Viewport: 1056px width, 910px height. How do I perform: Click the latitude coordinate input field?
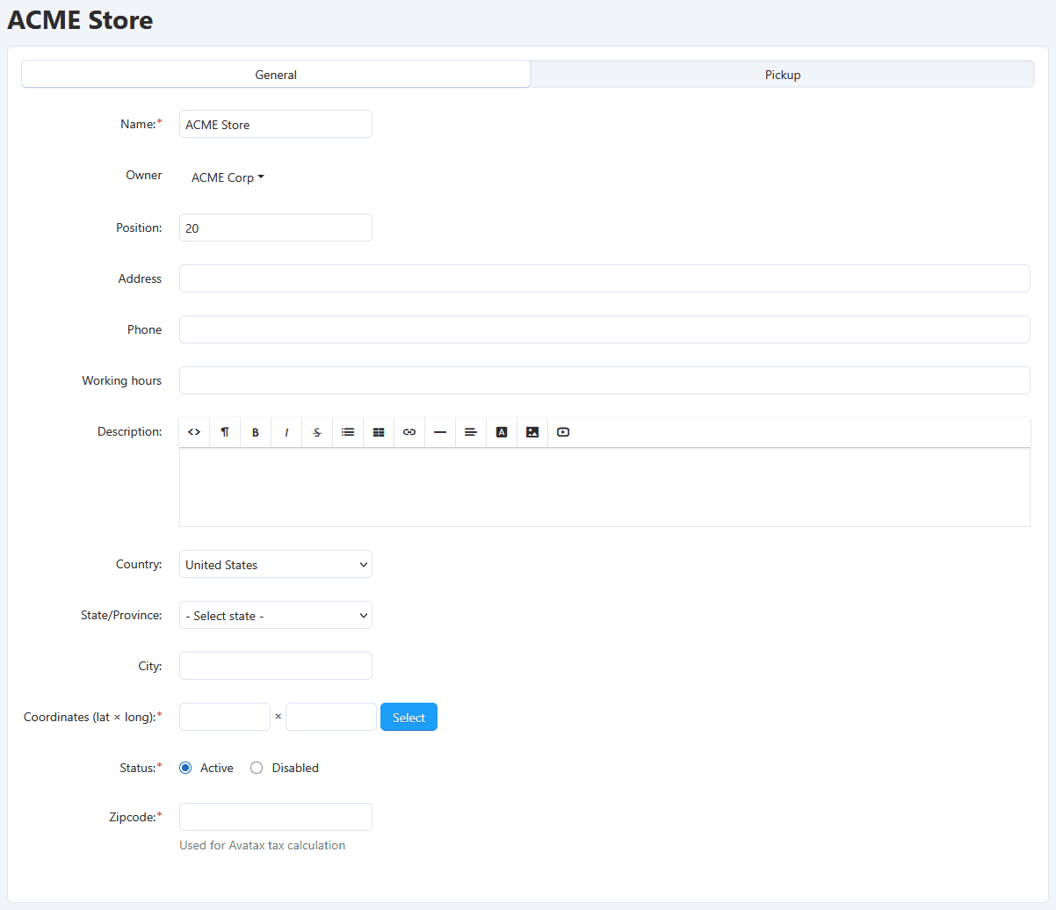[225, 717]
